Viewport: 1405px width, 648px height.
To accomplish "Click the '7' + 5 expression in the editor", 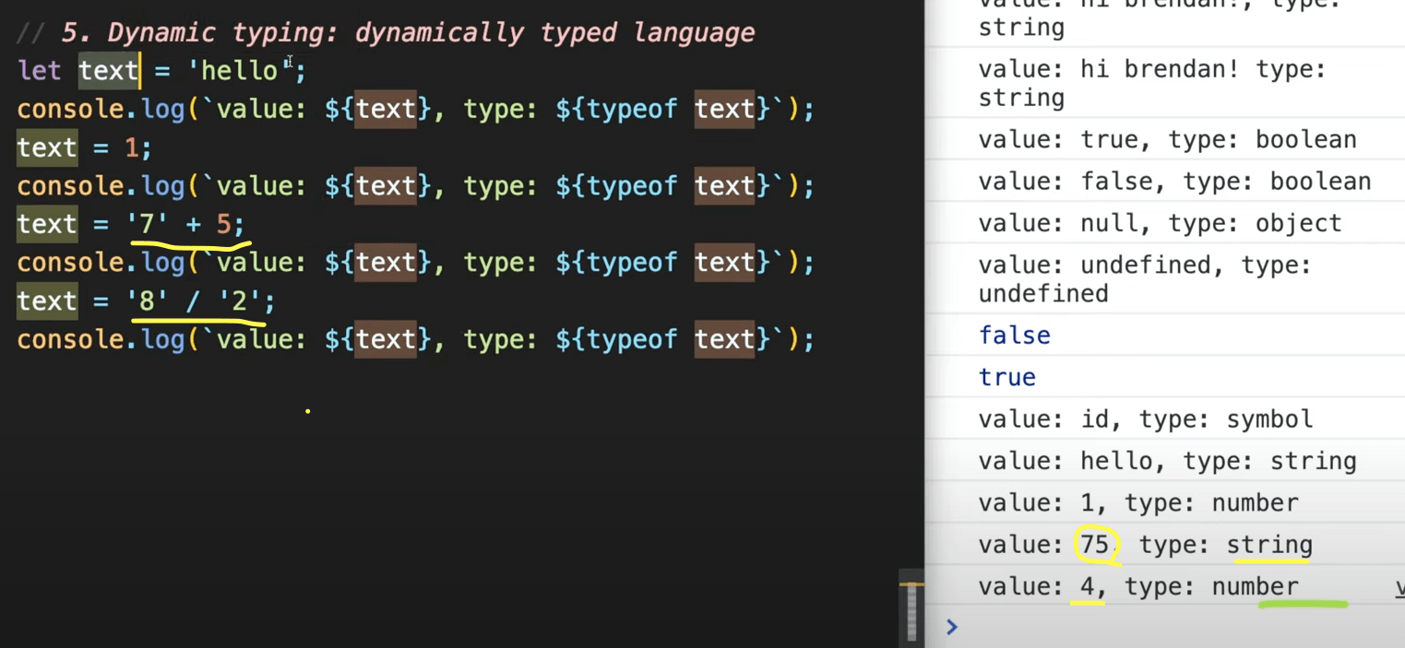I will [x=185, y=224].
